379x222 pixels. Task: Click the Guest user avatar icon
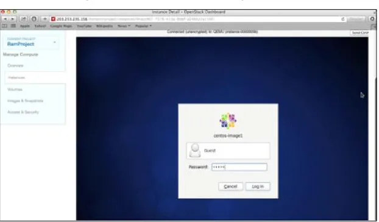point(195,151)
